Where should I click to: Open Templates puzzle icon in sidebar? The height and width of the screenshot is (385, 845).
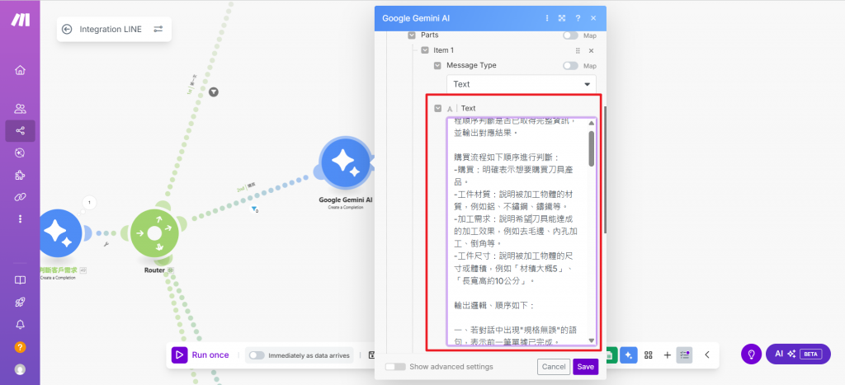[21, 175]
